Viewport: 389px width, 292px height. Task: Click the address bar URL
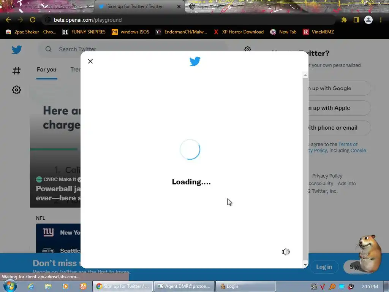point(88,20)
